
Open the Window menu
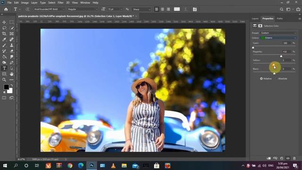point(85,3)
